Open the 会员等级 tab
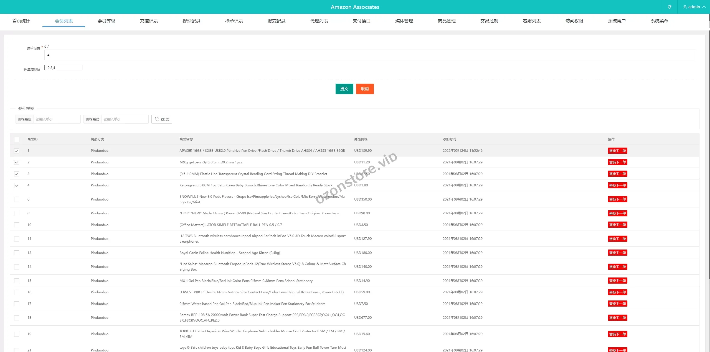Viewport: 710px width, 352px height. (x=106, y=21)
